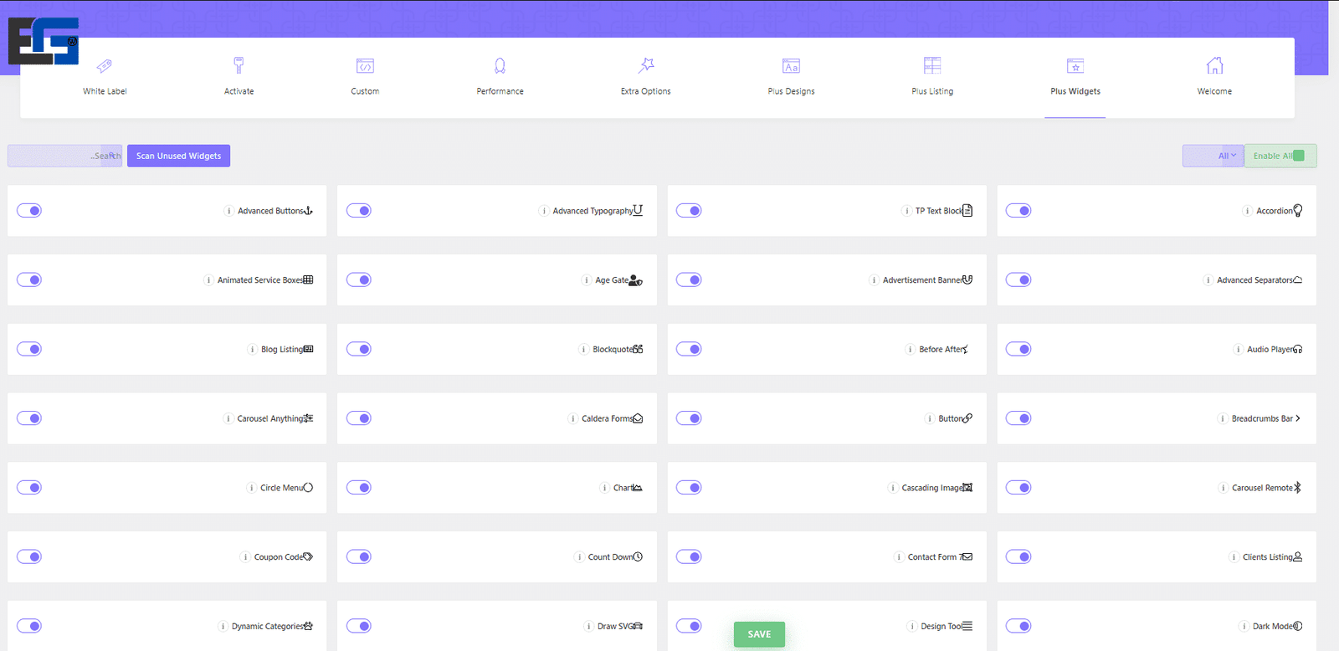Click the info icon beside Age Gate
The image size is (1339, 651).
click(586, 280)
